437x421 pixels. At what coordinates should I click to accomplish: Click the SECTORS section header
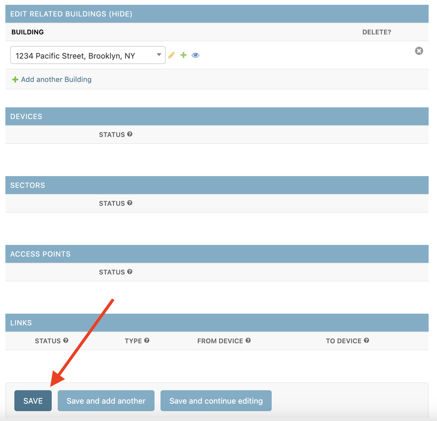[217, 185]
